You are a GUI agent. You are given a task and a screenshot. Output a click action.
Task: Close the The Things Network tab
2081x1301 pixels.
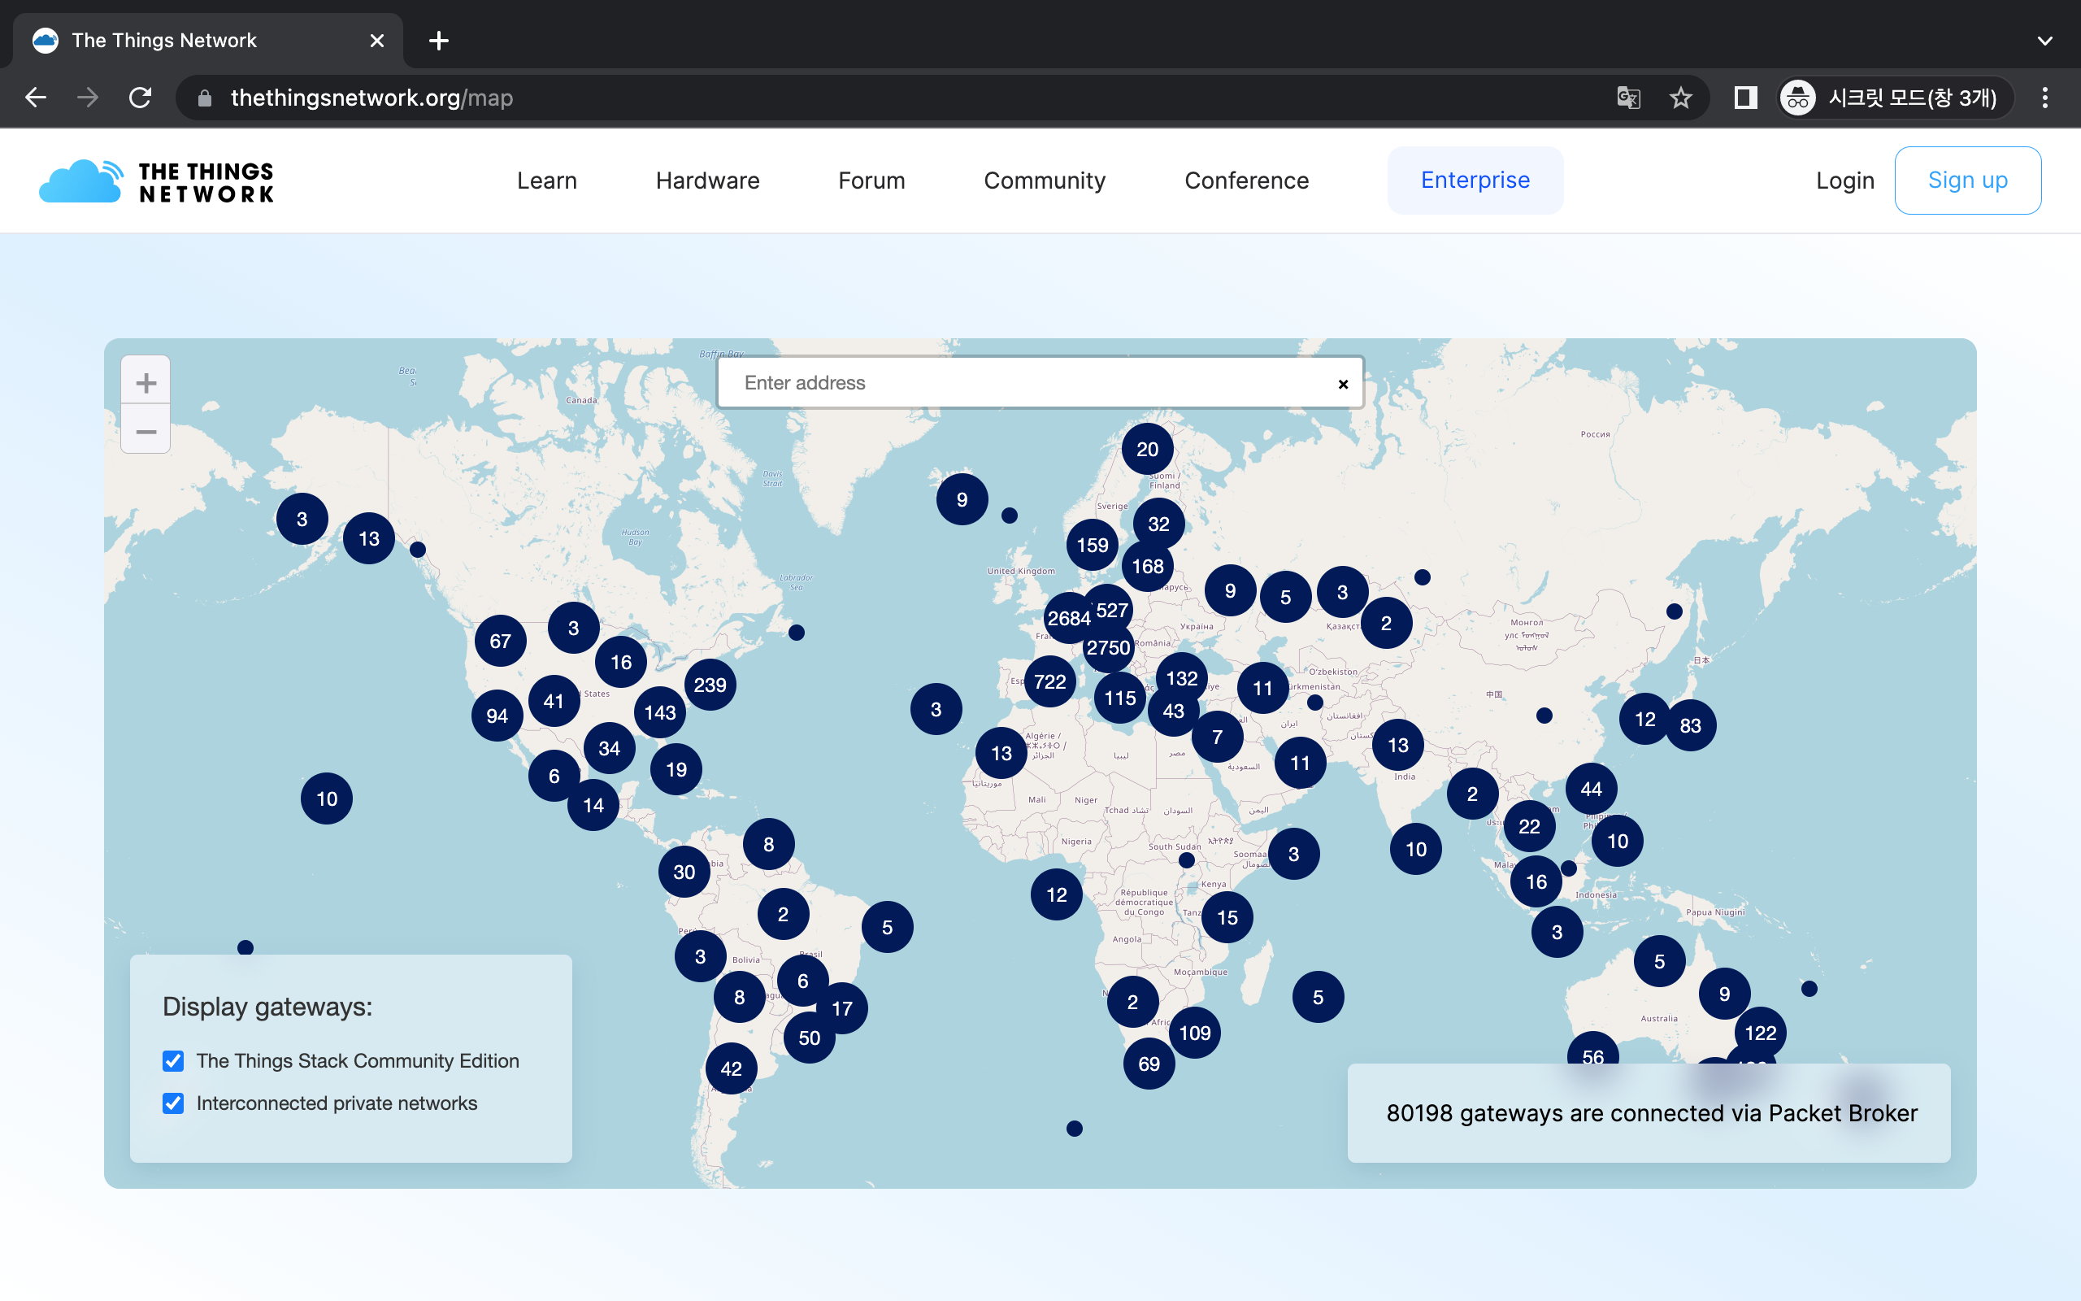(376, 41)
